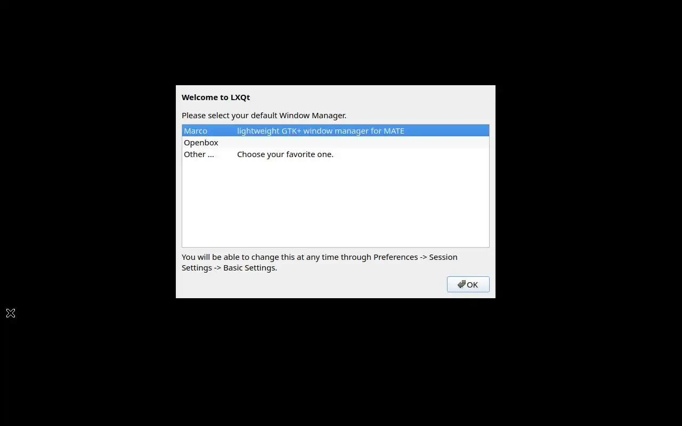682x426 pixels.
Task: Choose the "Other ..." window manager option
Action: pyautogui.click(x=336, y=154)
